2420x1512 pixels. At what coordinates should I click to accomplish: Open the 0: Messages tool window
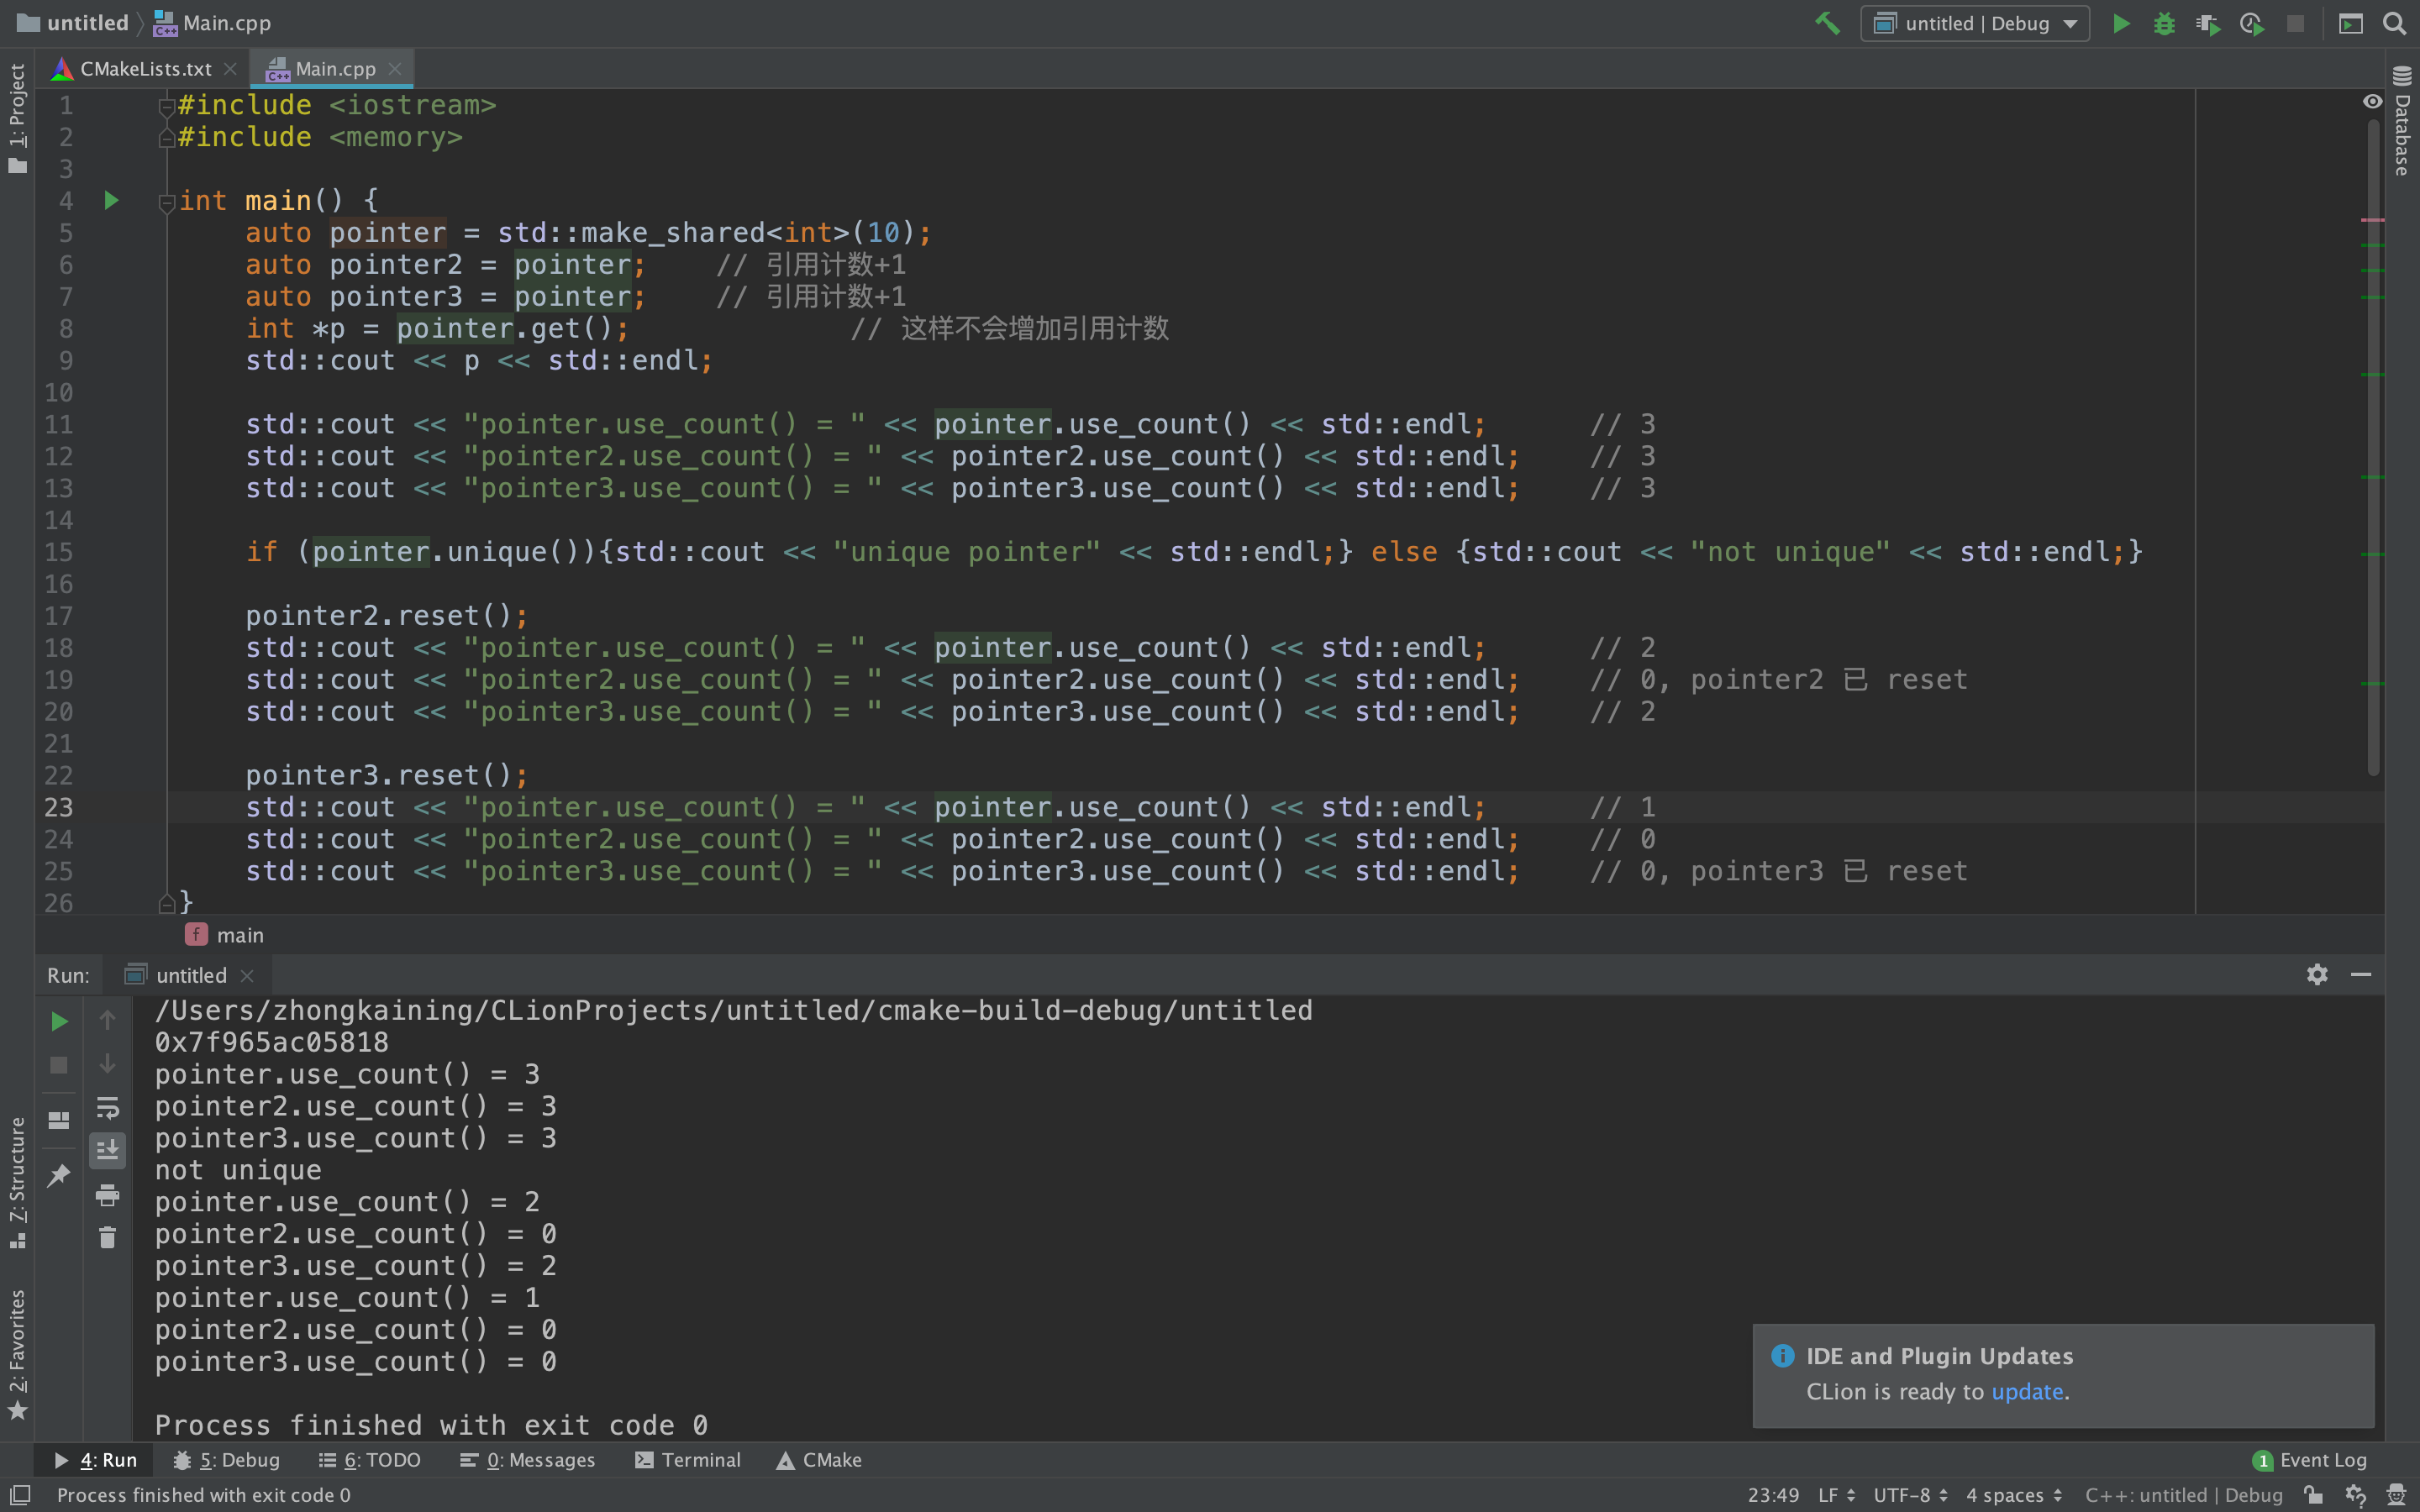(x=527, y=1460)
